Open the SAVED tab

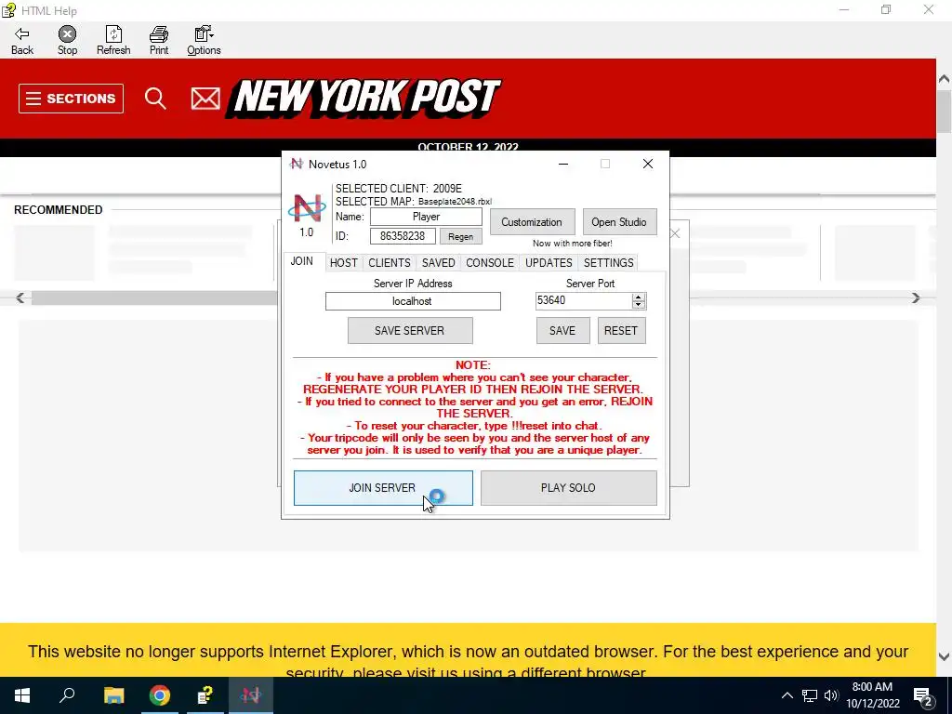[439, 262]
